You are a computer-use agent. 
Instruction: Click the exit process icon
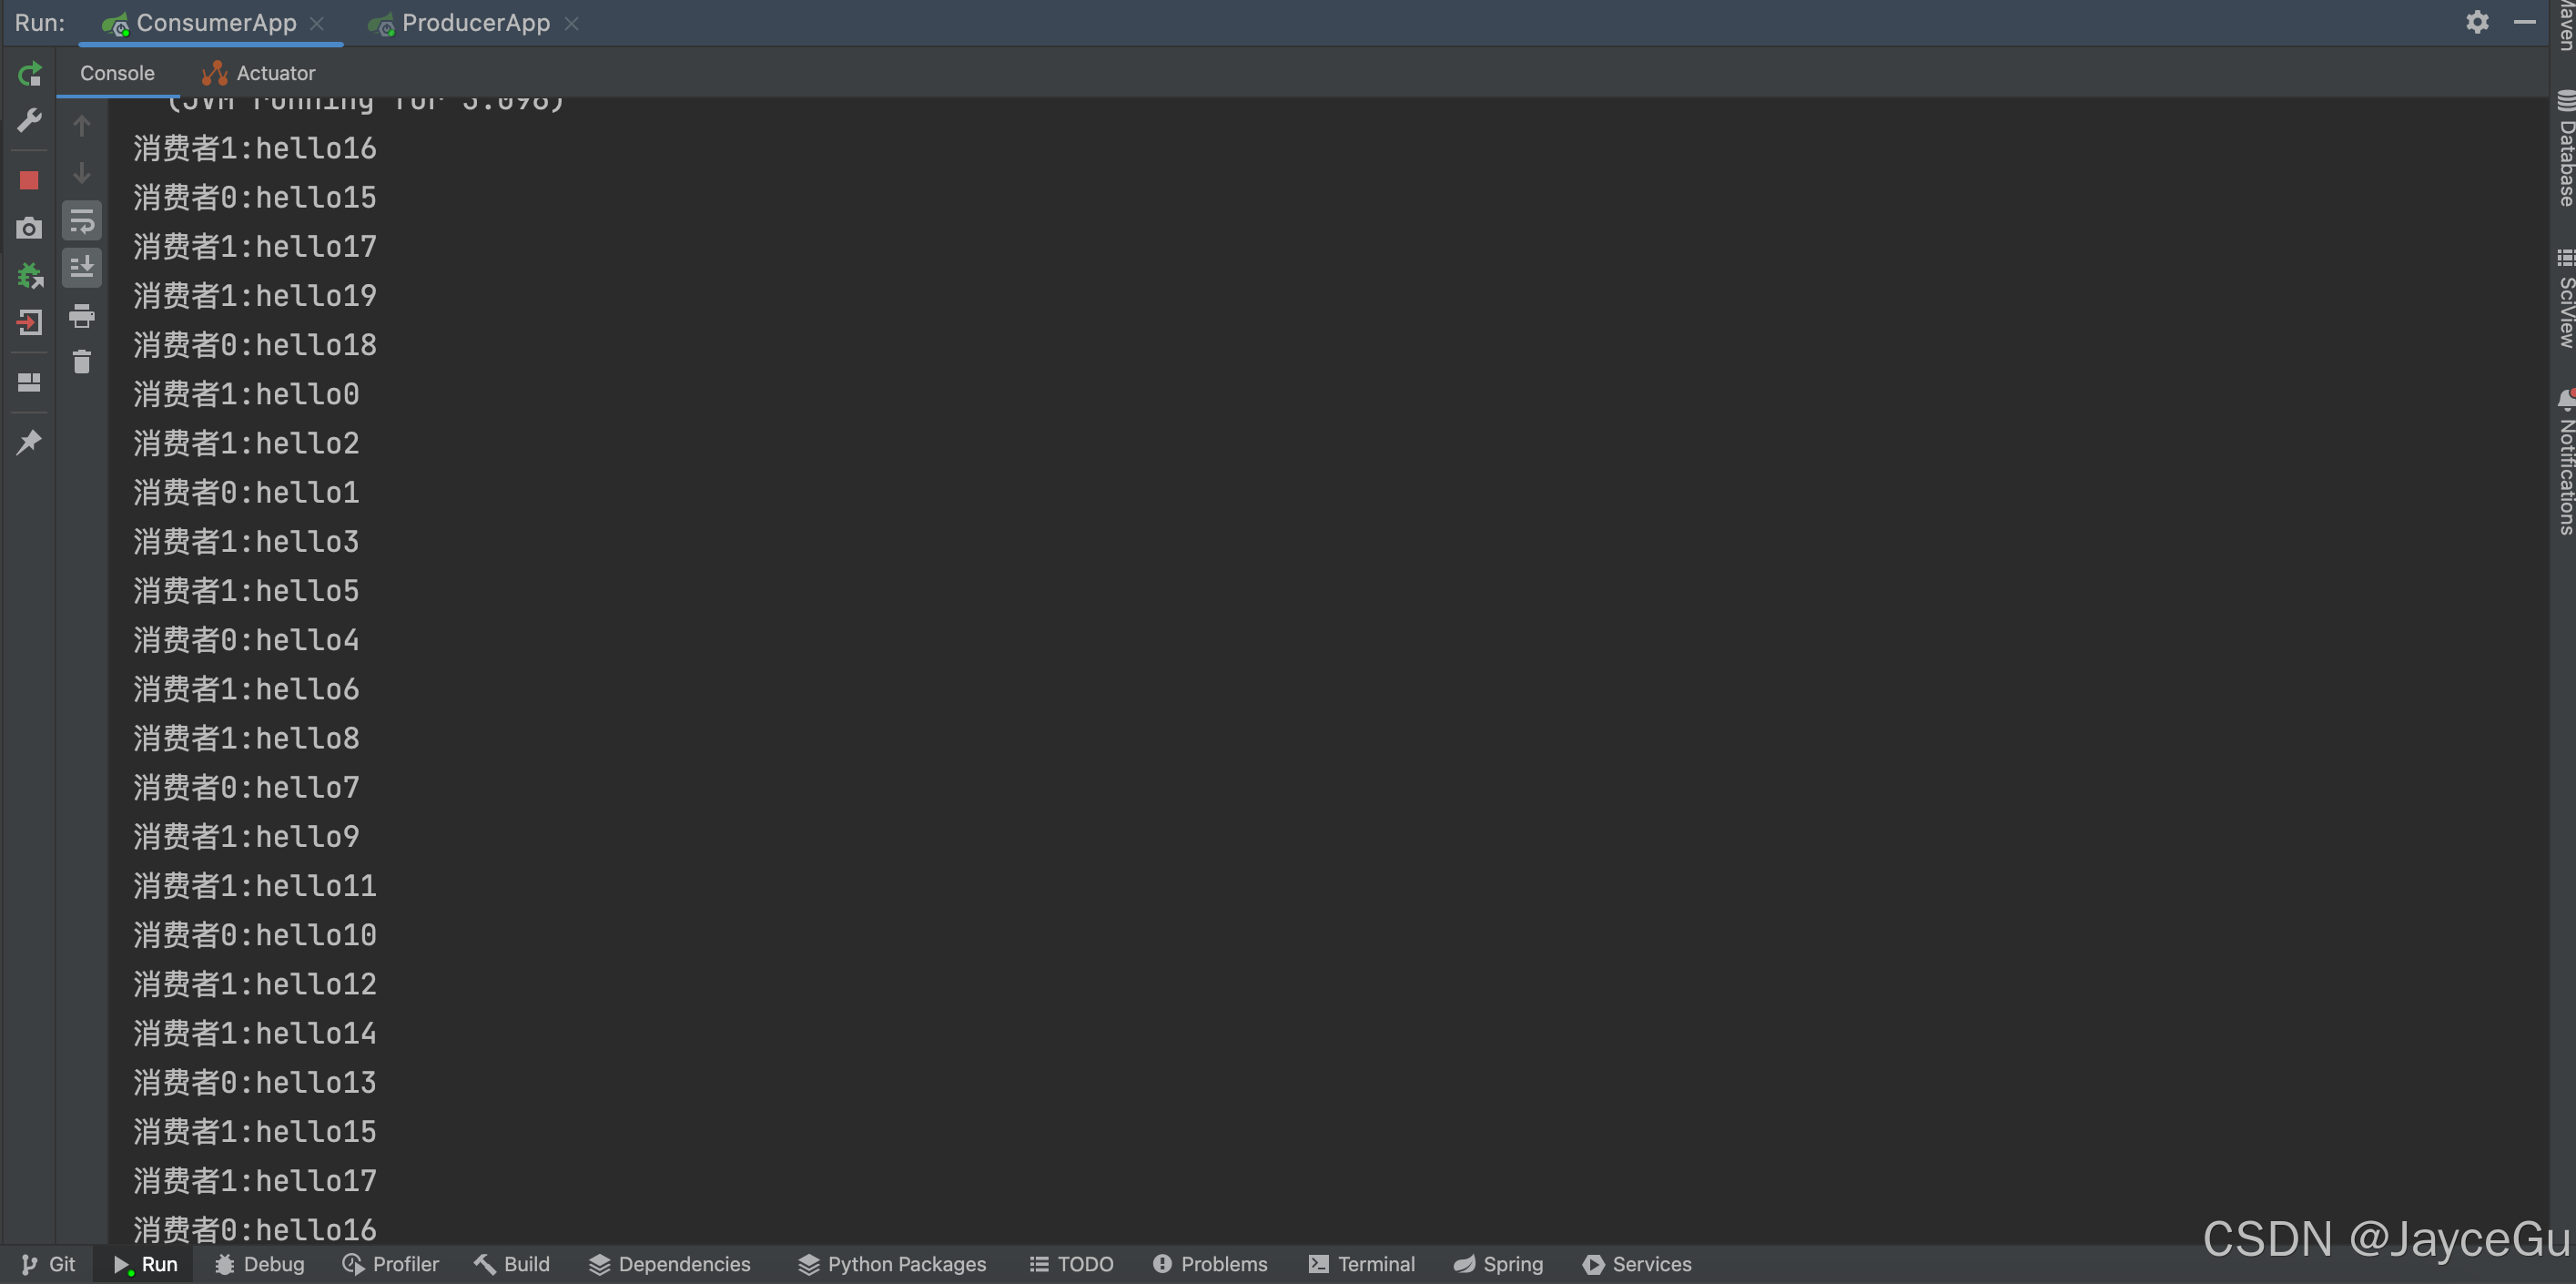point(29,322)
